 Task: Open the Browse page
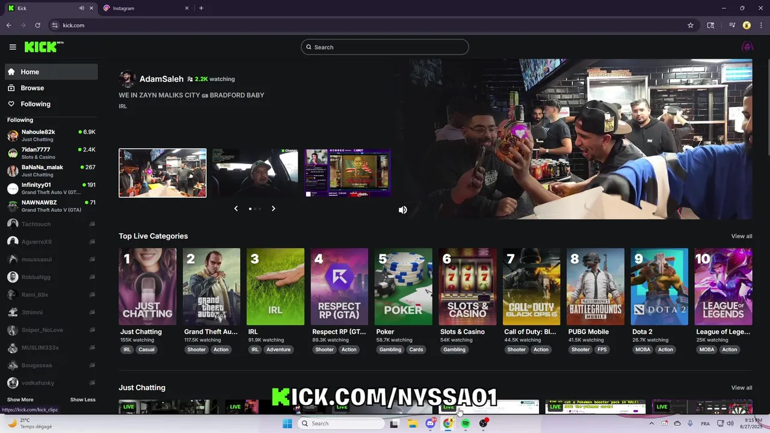[51, 88]
